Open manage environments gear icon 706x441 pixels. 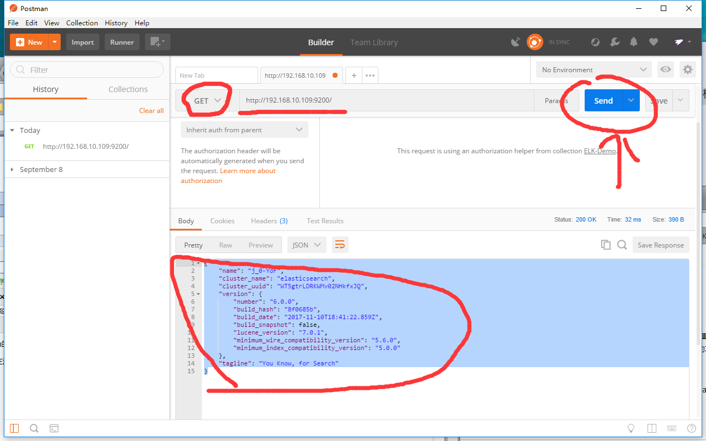(x=687, y=69)
